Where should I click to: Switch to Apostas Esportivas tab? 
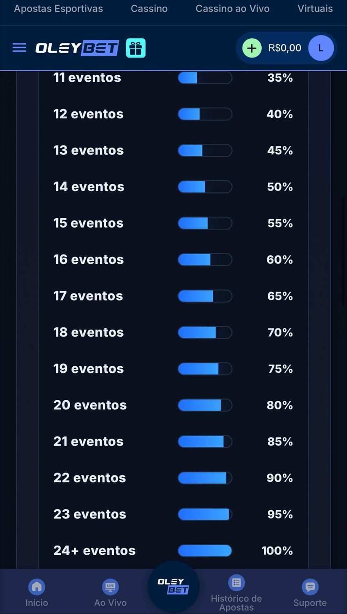pos(58,9)
